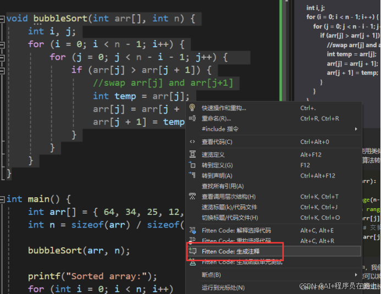The image size is (381, 294).
Task: Click the bubbleSort function name in editor
Action: [60, 19]
